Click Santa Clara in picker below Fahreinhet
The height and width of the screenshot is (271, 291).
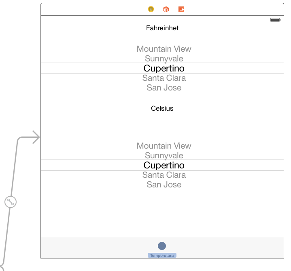(164, 78)
